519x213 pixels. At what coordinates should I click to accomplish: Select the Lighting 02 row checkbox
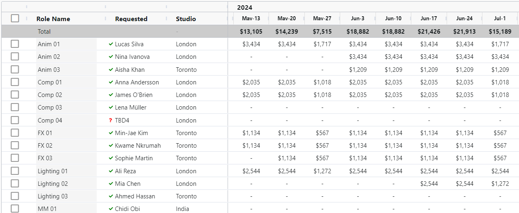click(15, 183)
